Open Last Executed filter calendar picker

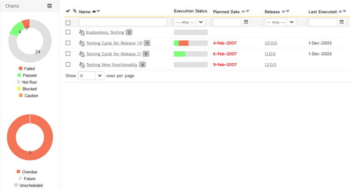(342, 22)
